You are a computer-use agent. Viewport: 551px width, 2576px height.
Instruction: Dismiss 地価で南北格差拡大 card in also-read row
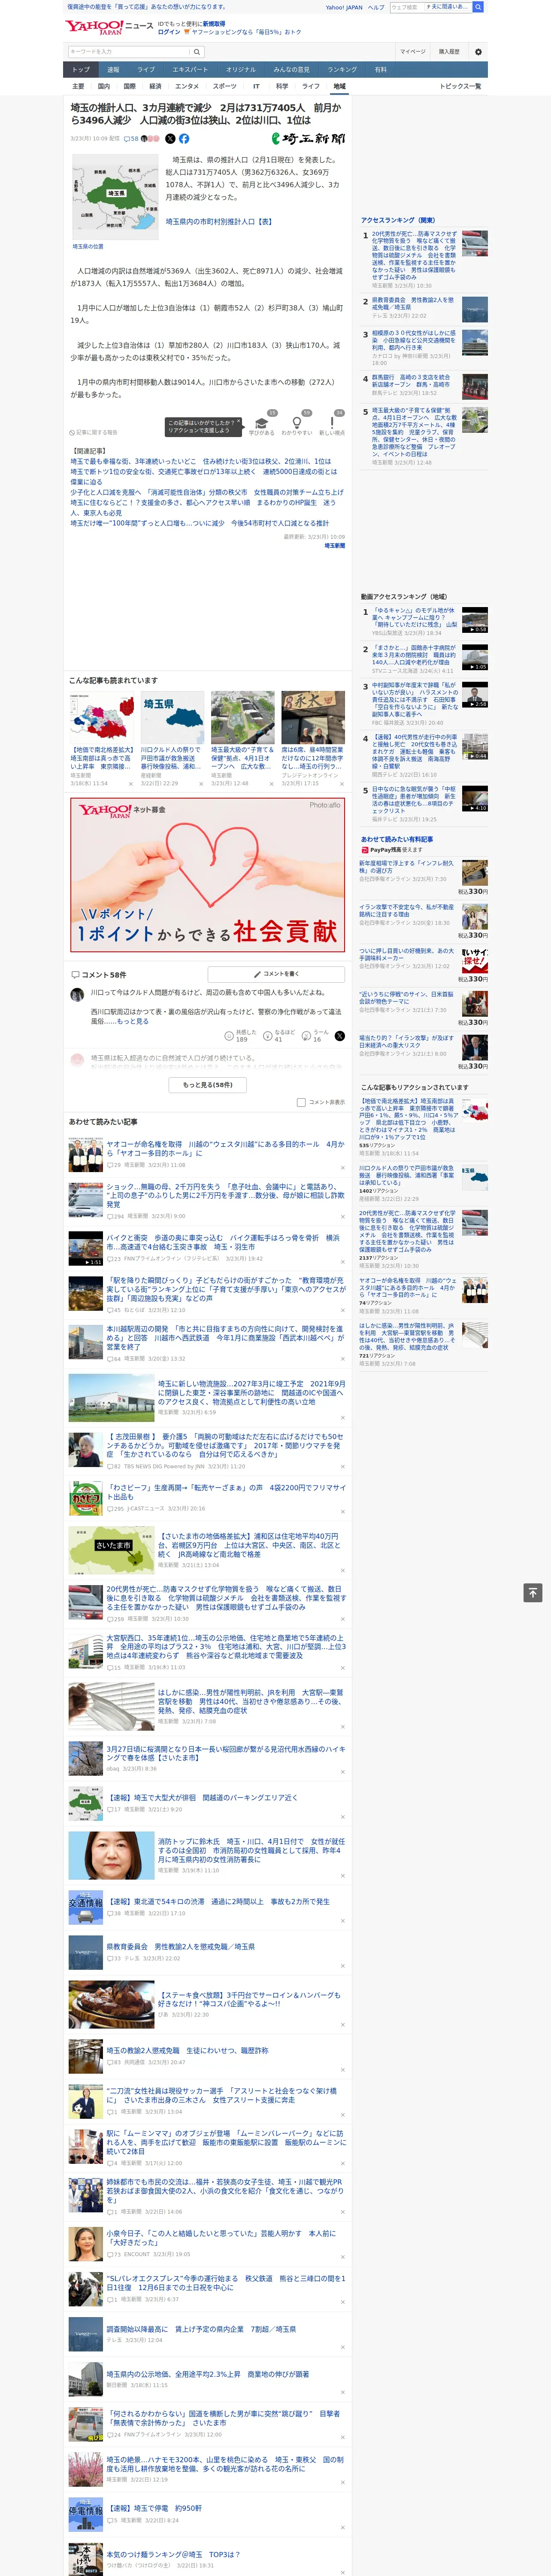[x=131, y=783]
